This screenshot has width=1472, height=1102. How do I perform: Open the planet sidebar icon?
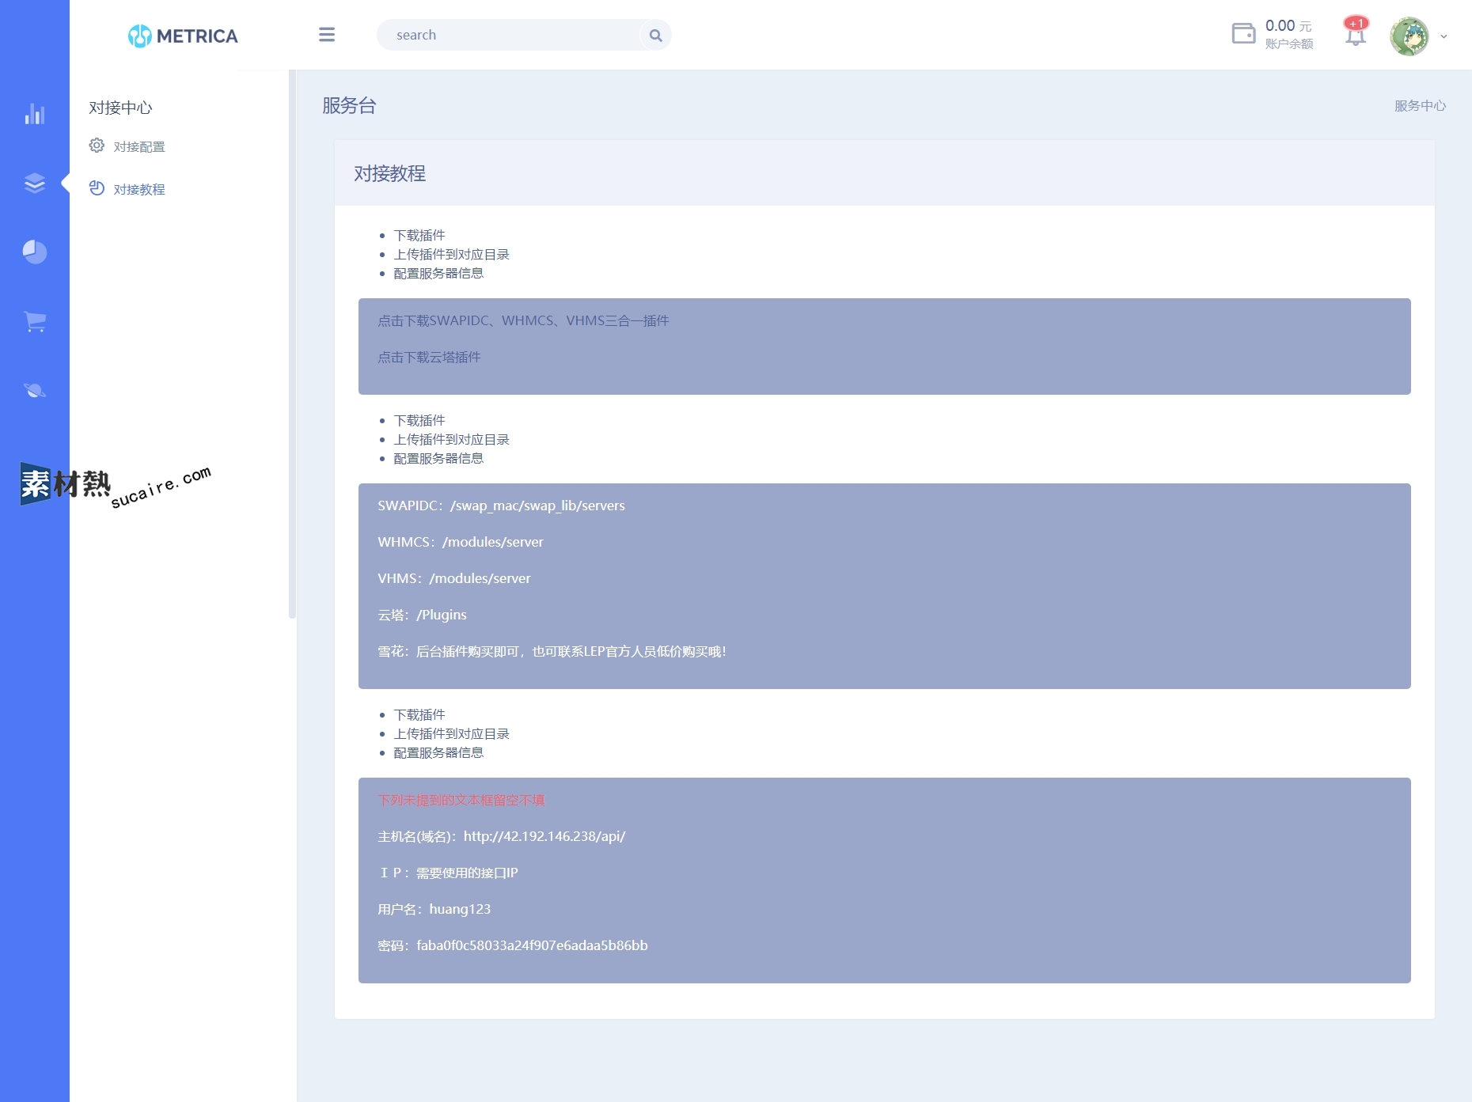(35, 390)
